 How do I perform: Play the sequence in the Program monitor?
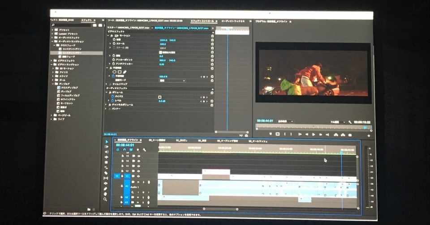click(x=314, y=134)
